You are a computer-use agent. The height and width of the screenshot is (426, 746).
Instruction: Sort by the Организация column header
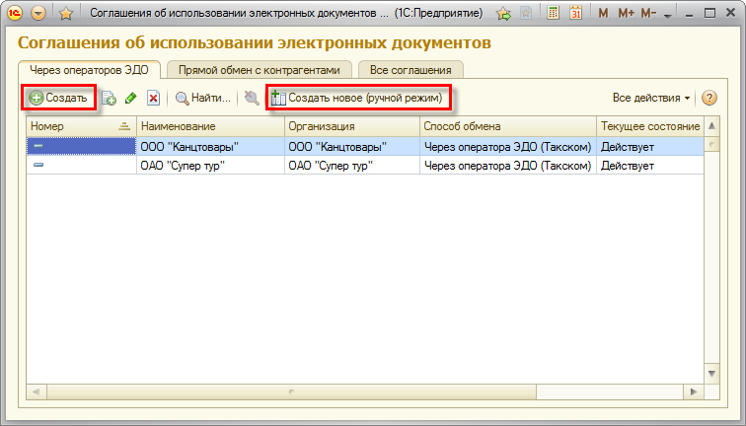point(352,126)
